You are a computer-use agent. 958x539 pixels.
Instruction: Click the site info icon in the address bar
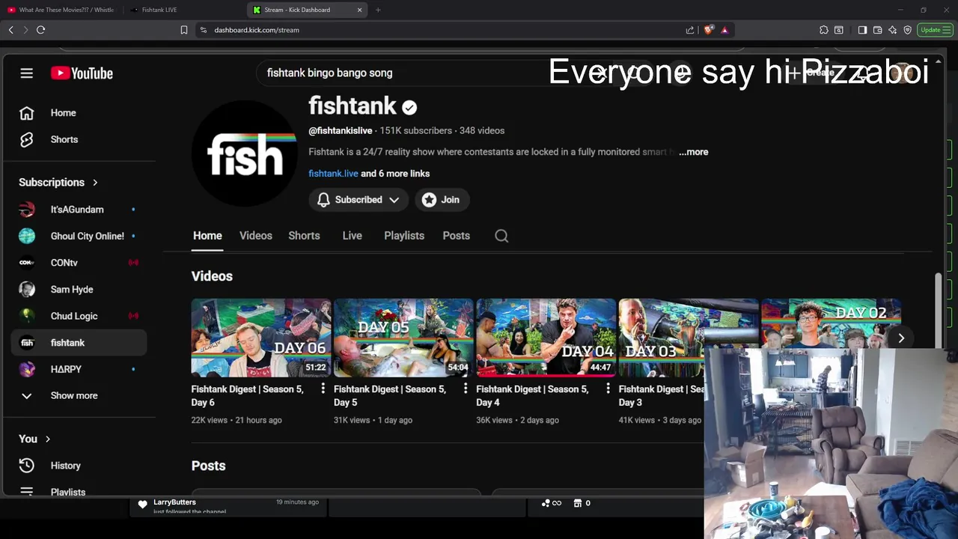(x=204, y=30)
